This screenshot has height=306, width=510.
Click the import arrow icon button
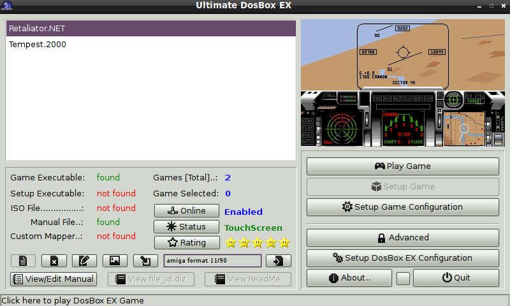coord(145,261)
